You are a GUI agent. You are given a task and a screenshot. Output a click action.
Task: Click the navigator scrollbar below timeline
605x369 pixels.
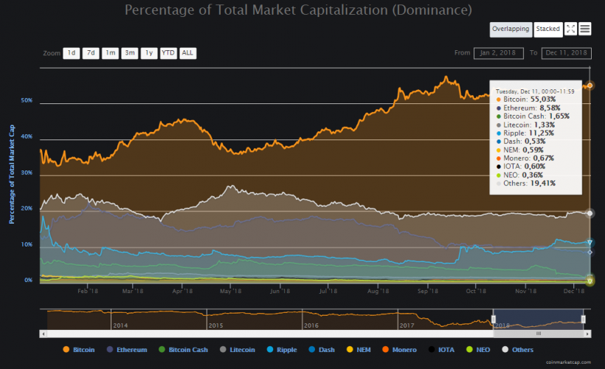pyautogui.click(x=538, y=334)
